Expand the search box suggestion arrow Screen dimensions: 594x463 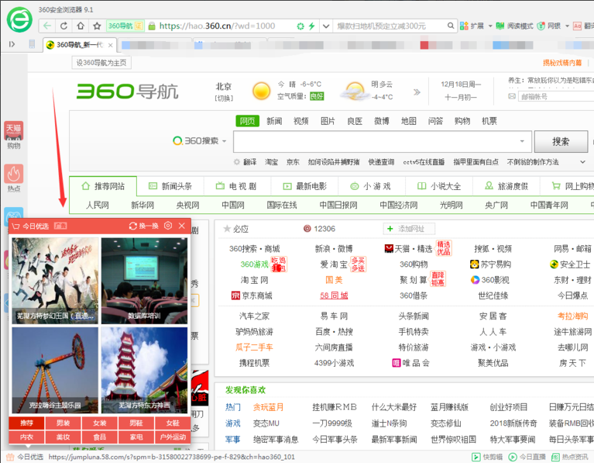(x=522, y=141)
